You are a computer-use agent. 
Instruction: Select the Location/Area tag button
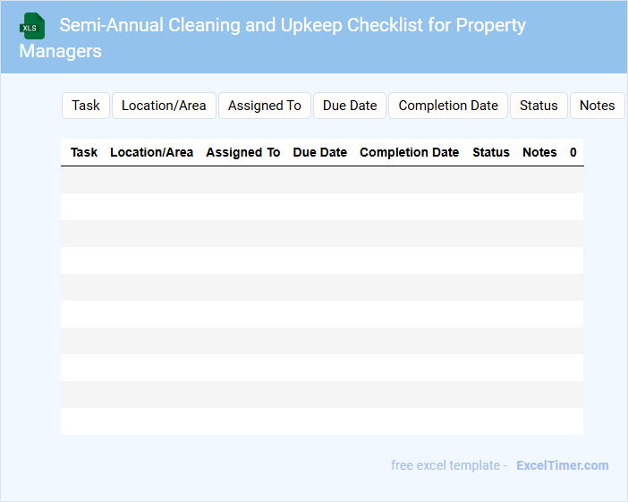[x=164, y=106]
